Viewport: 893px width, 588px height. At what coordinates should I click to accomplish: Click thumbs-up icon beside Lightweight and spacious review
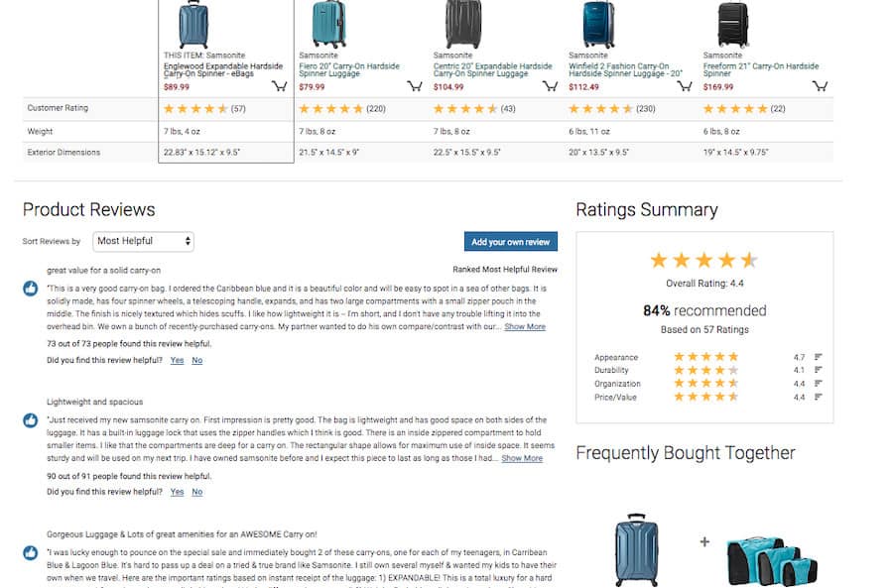coord(30,420)
